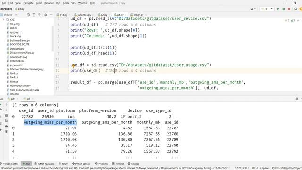This screenshot has height=170, width=302.
Task: Run the p1 configuration with the green play button
Action: click(x=278, y=9)
